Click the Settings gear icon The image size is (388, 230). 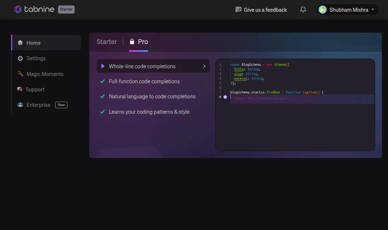[20, 58]
